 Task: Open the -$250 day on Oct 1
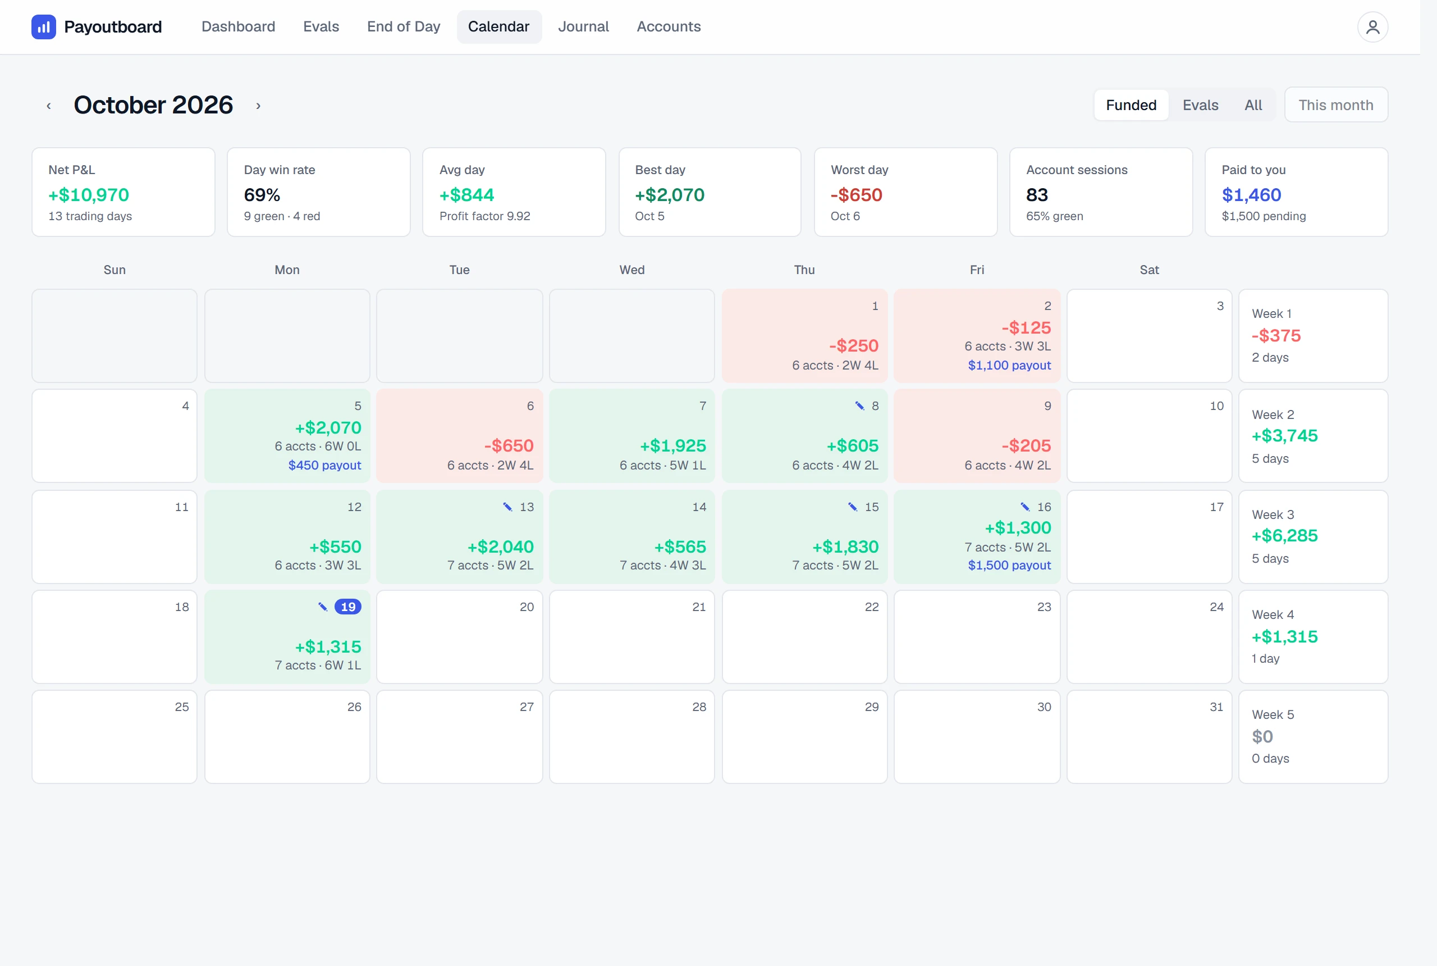click(x=804, y=336)
